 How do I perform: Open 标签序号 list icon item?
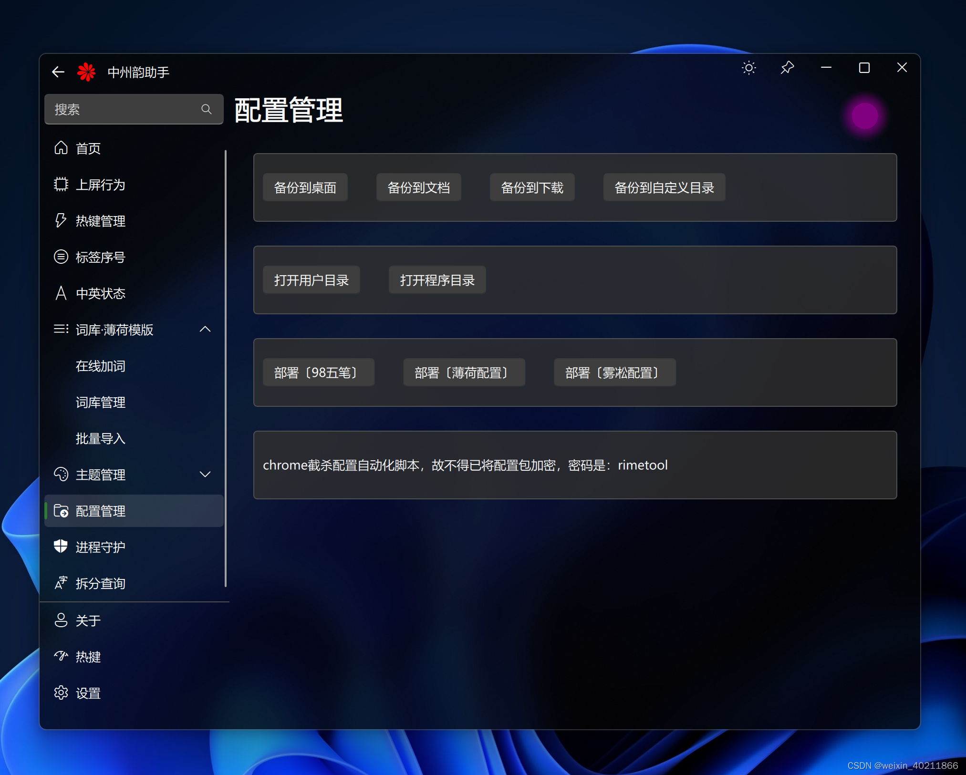coord(61,257)
